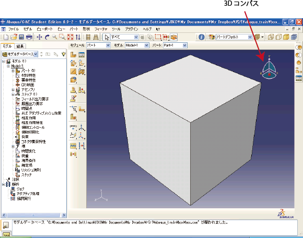Collapse the Model-1 tree node
The height and width of the screenshot is (238, 303).
pos(8,66)
